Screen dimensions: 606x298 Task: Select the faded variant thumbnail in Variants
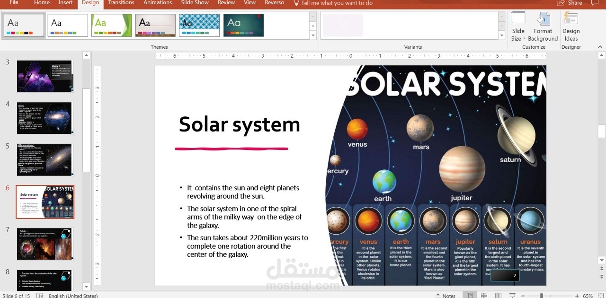(343, 25)
